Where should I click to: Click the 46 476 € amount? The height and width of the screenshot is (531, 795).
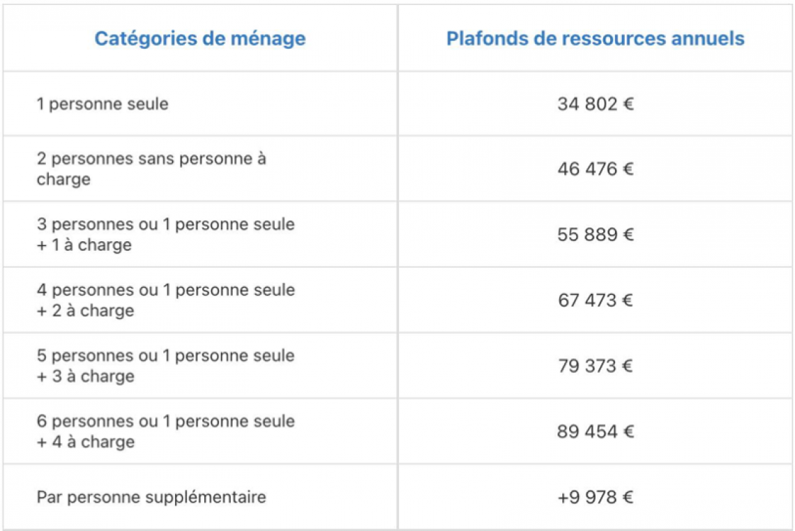click(596, 169)
